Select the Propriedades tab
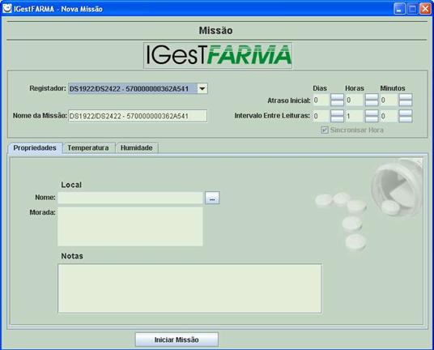 (35, 148)
